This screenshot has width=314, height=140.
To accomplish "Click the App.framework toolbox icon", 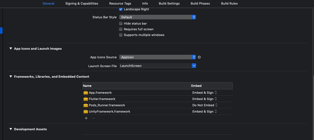I will [x=86, y=93].
